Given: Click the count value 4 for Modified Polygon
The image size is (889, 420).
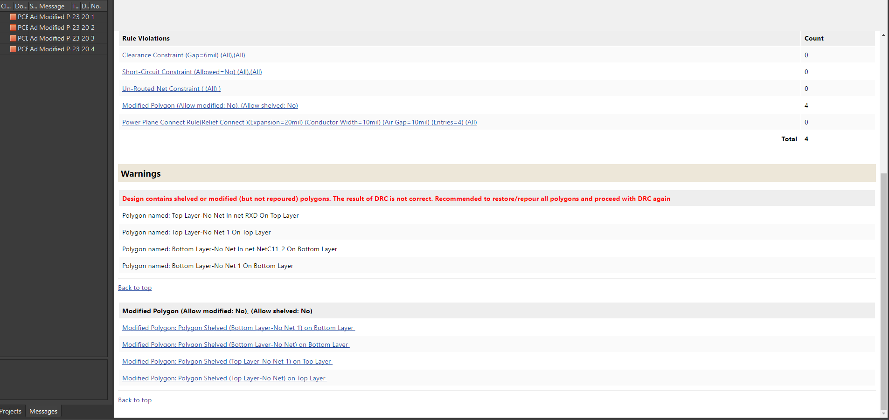Looking at the screenshot, I should click(806, 105).
